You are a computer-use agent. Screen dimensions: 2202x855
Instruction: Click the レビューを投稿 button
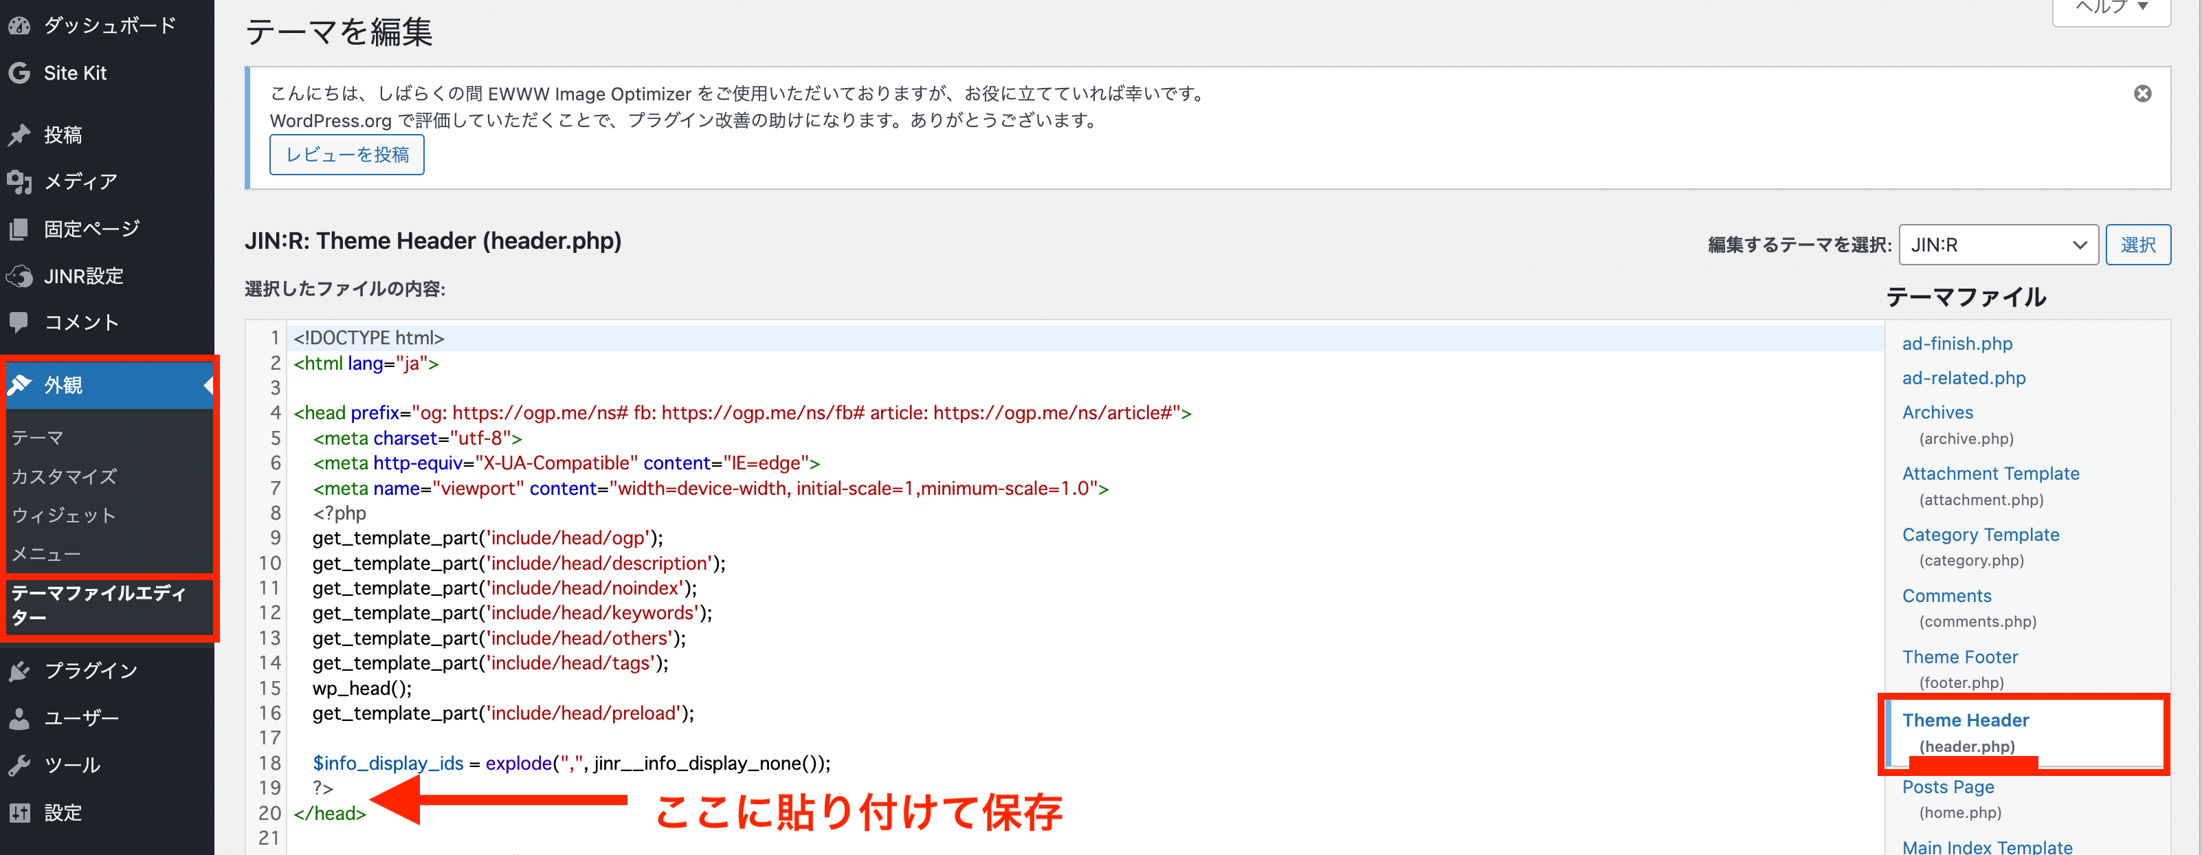click(346, 154)
